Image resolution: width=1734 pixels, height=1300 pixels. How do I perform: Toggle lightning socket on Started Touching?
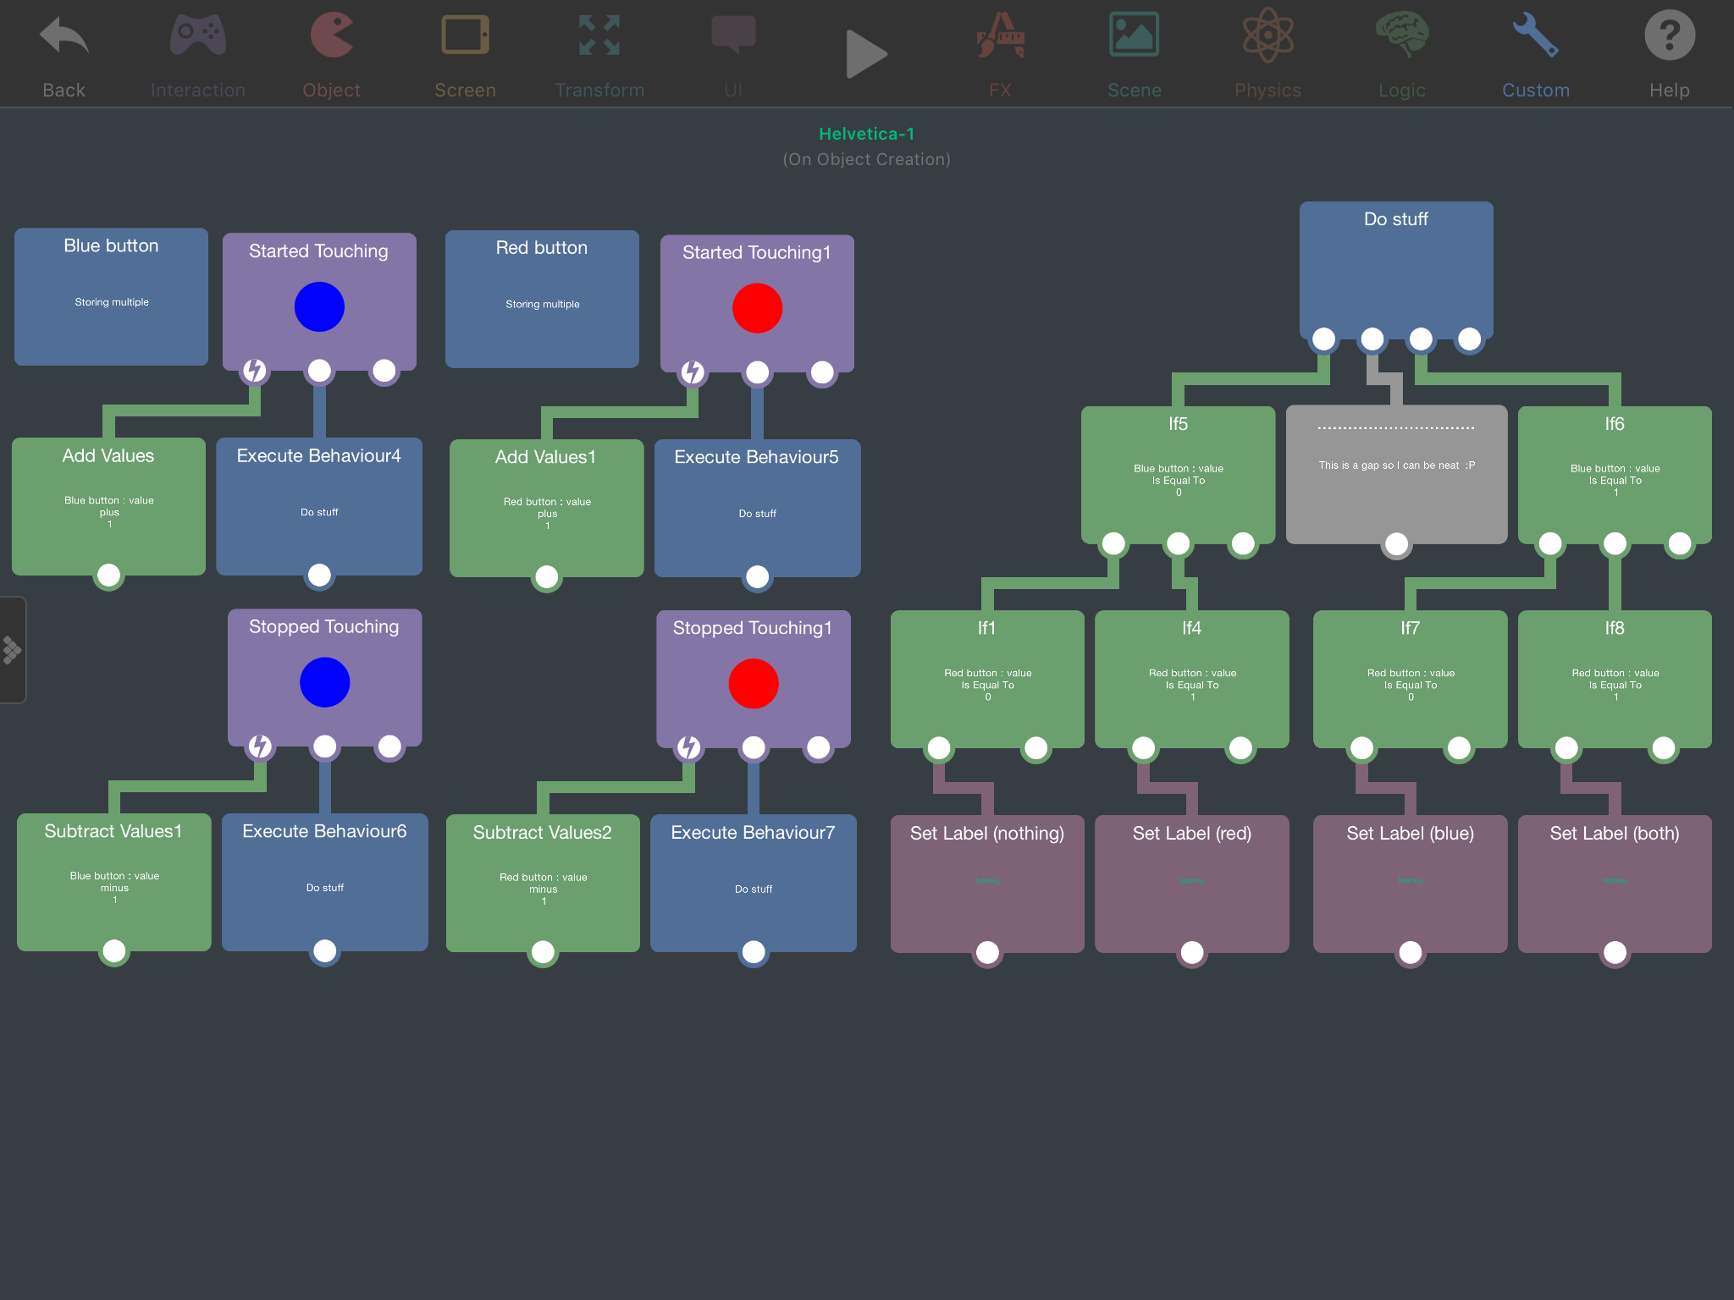tap(255, 371)
